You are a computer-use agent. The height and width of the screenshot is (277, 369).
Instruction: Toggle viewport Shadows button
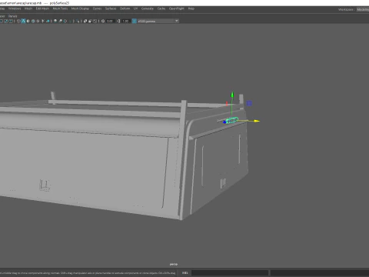pyautogui.click(x=48, y=21)
